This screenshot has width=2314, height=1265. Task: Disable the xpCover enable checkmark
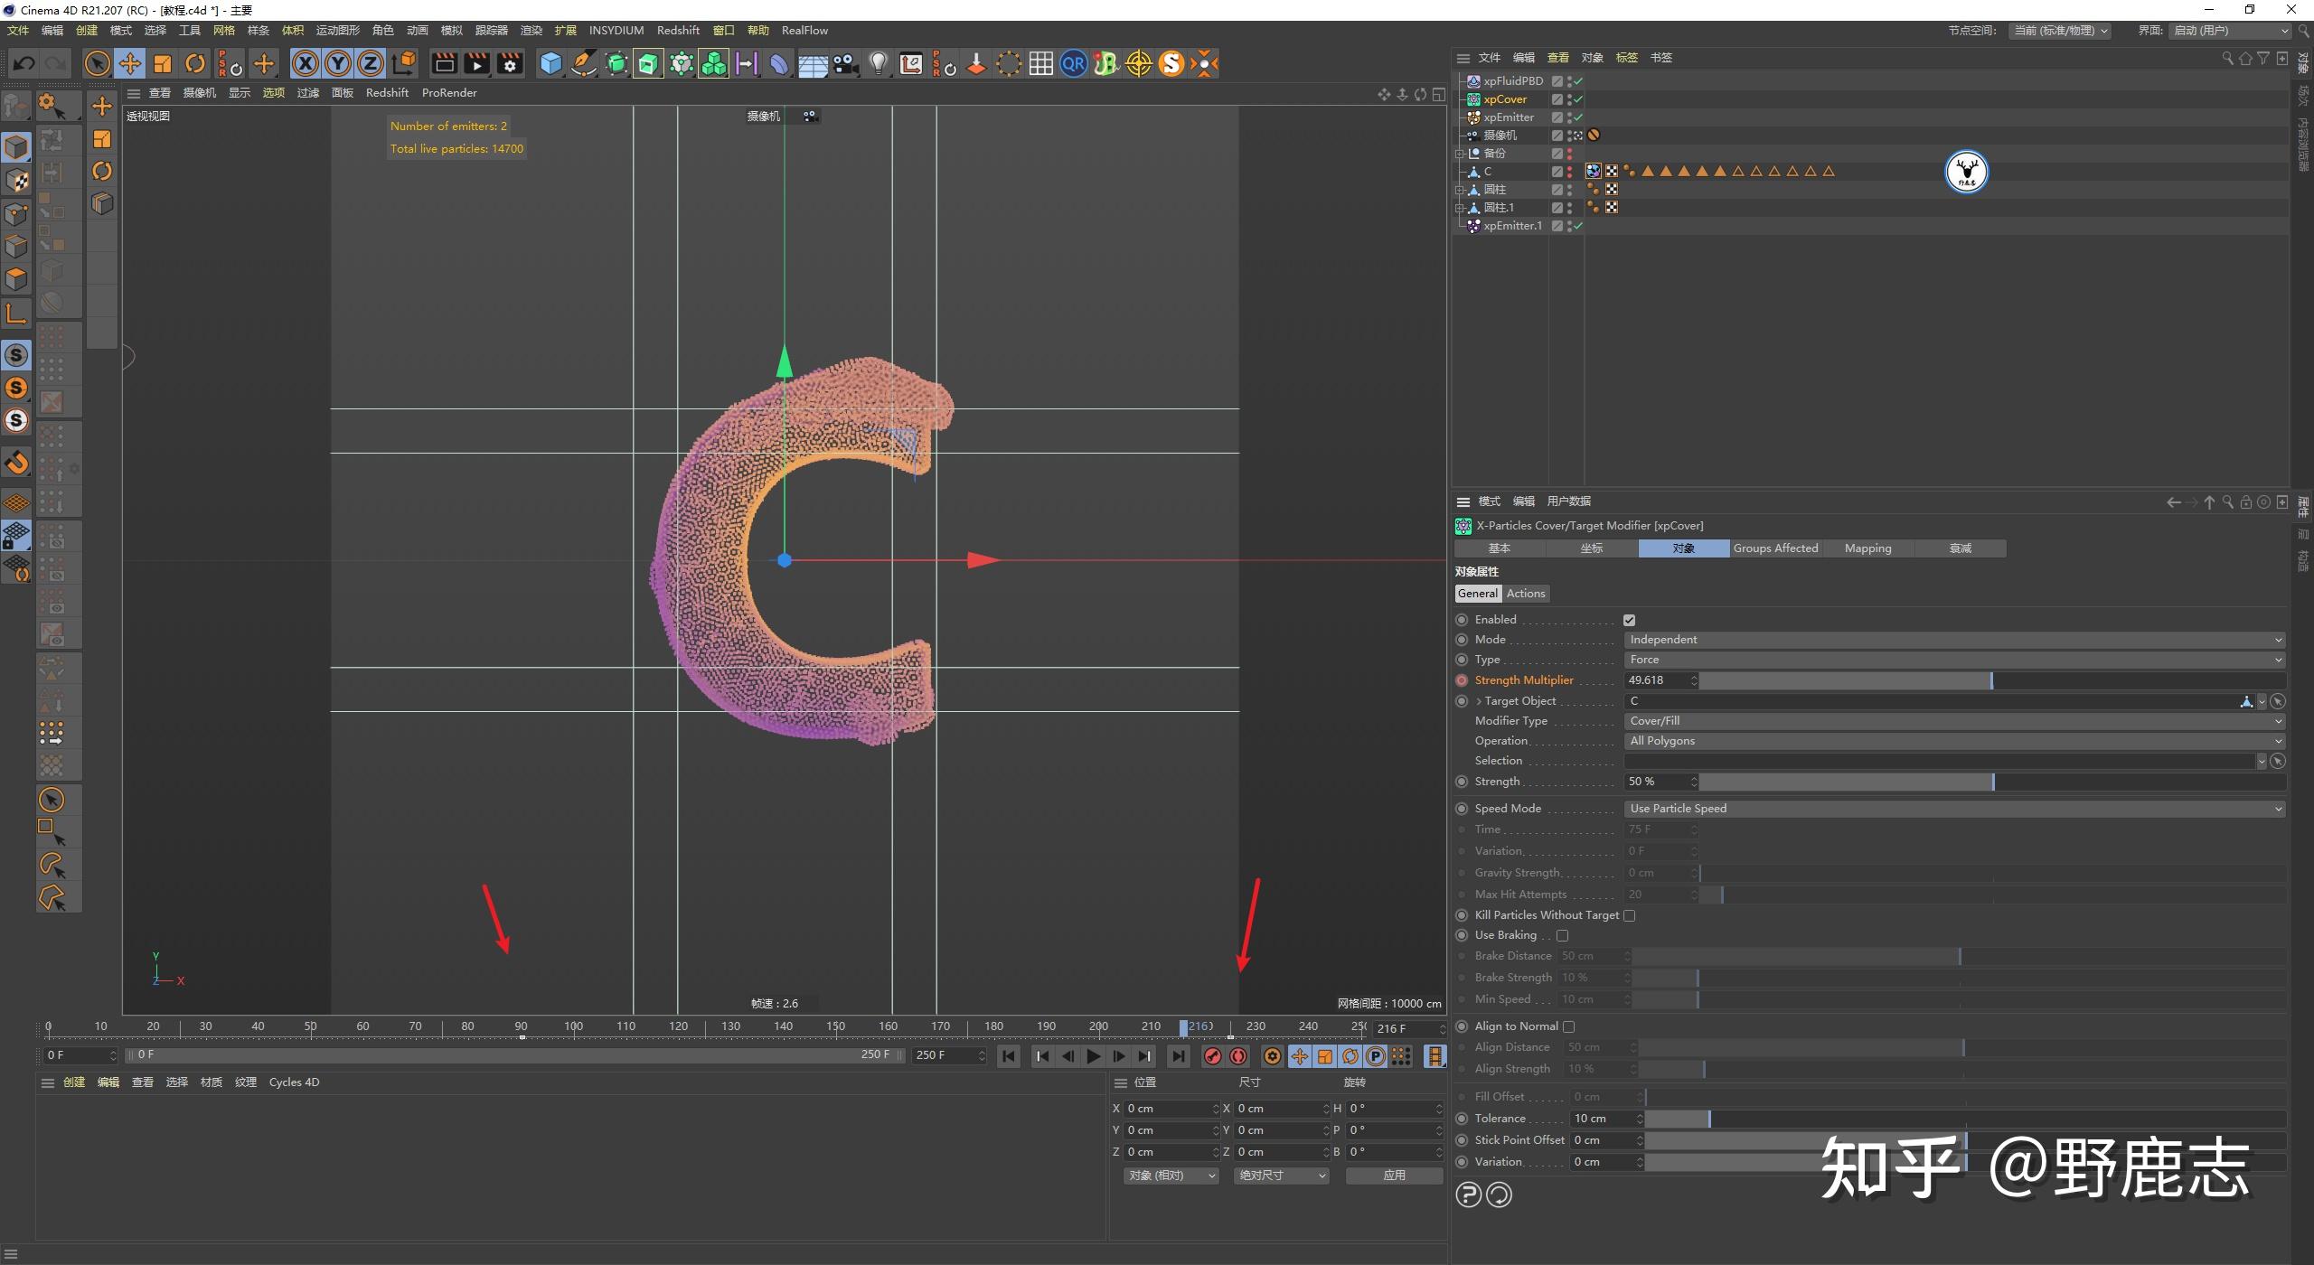(1577, 99)
